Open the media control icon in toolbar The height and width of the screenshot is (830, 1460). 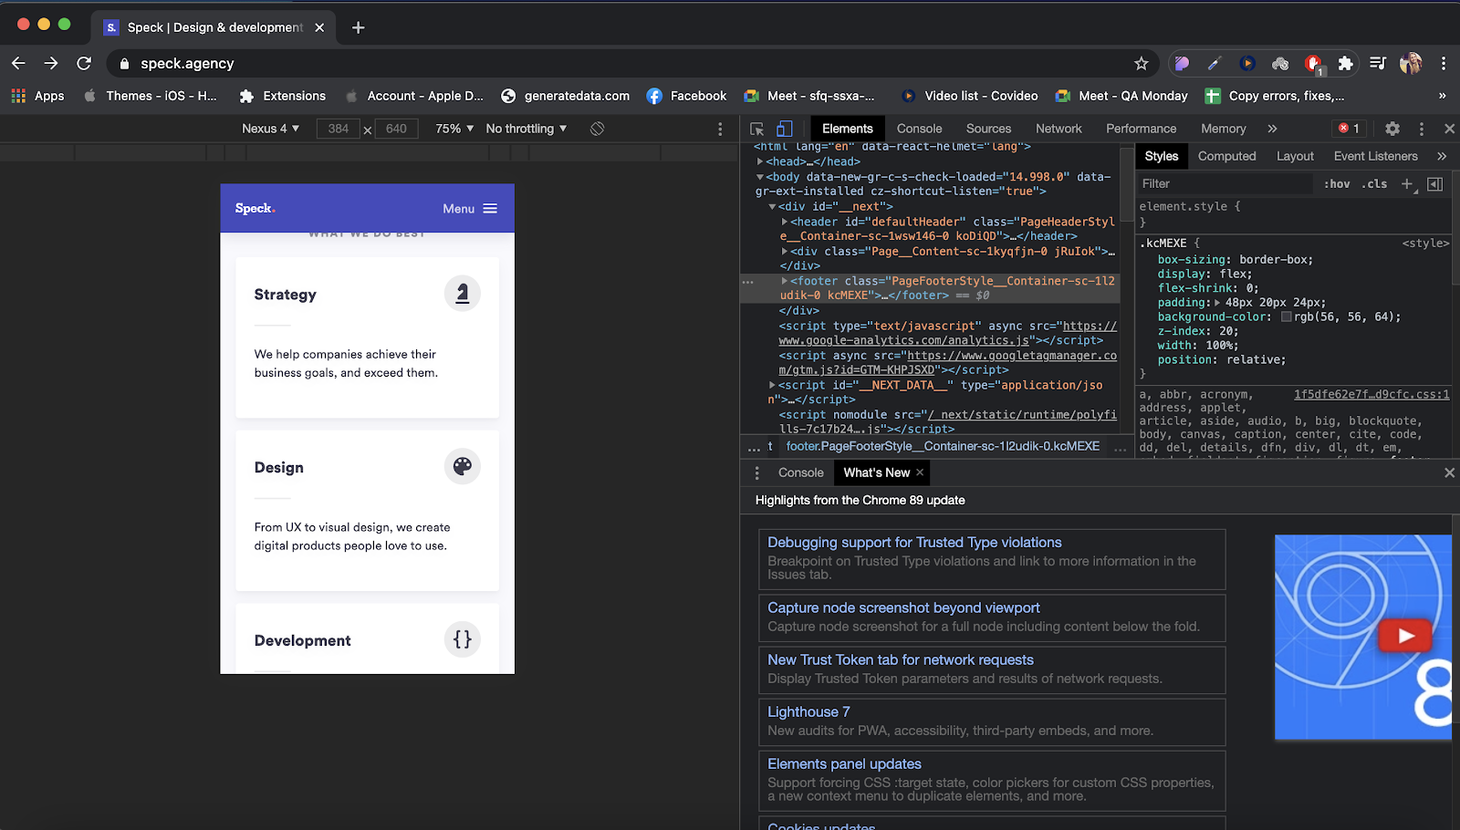coord(1378,63)
